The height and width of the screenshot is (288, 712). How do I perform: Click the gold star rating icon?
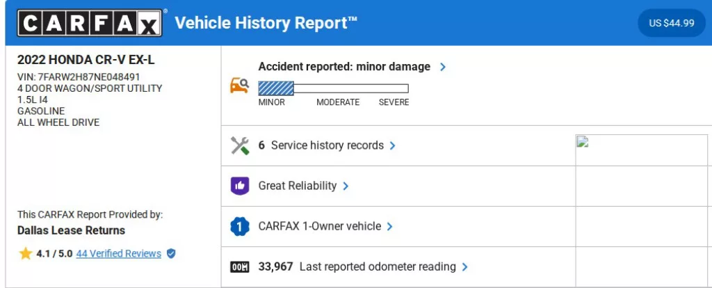coord(26,253)
